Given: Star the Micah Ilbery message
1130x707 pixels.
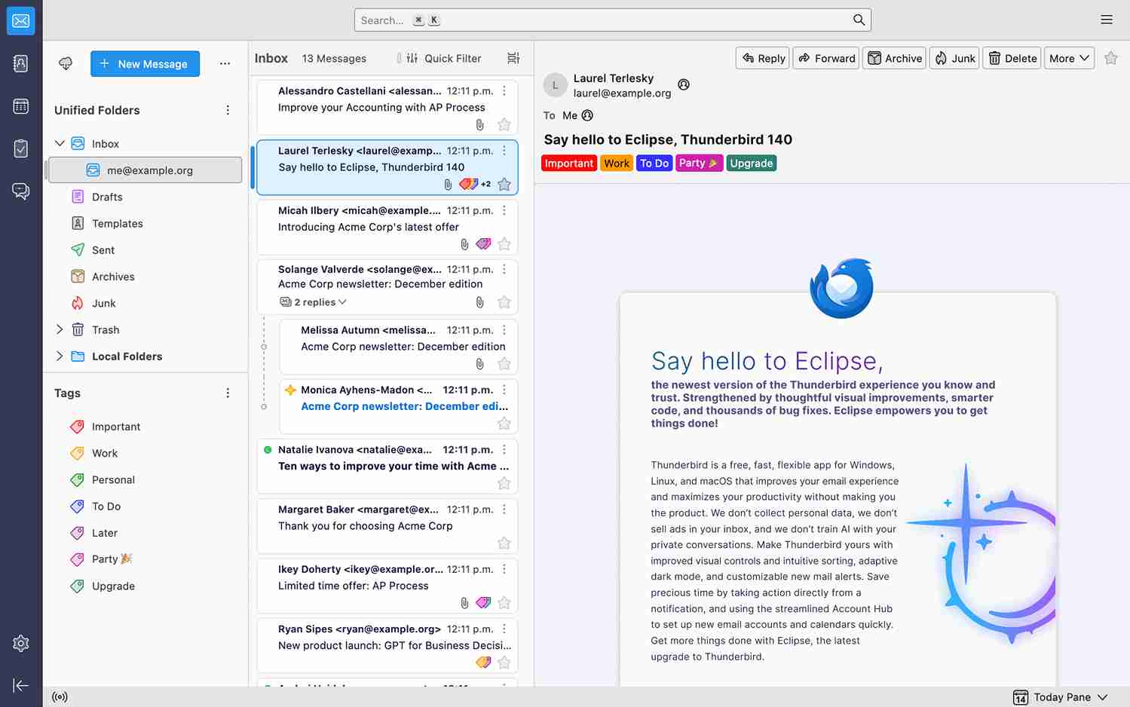Looking at the screenshot, I should [504, 244].
